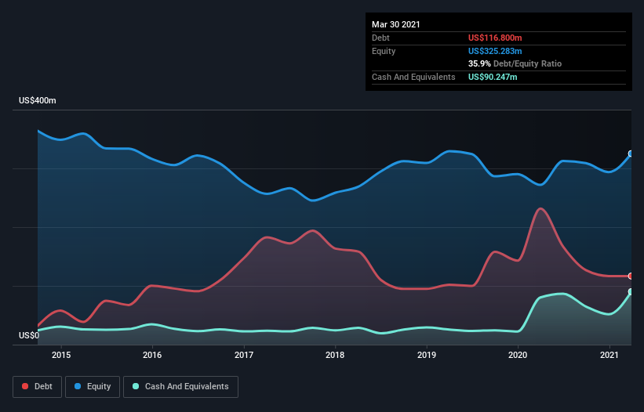644x412 pixels.
Task: Click the red Debt legend dot
Action: (x=25, y=386)
